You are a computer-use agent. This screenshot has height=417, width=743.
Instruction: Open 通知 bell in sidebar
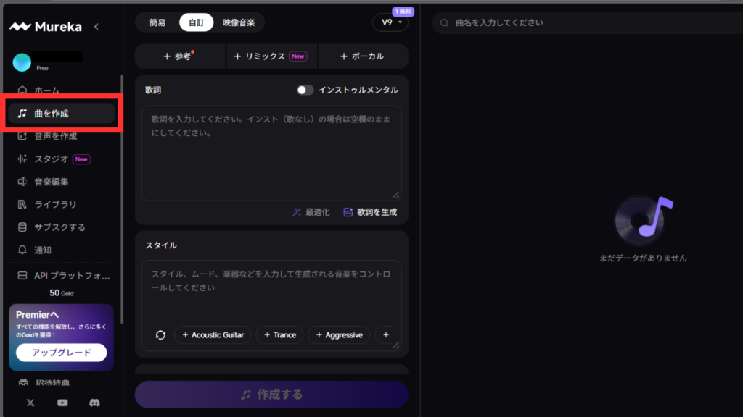click(44, 250)
